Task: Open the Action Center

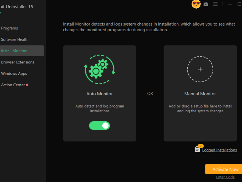Action: [x=13, y=85]
